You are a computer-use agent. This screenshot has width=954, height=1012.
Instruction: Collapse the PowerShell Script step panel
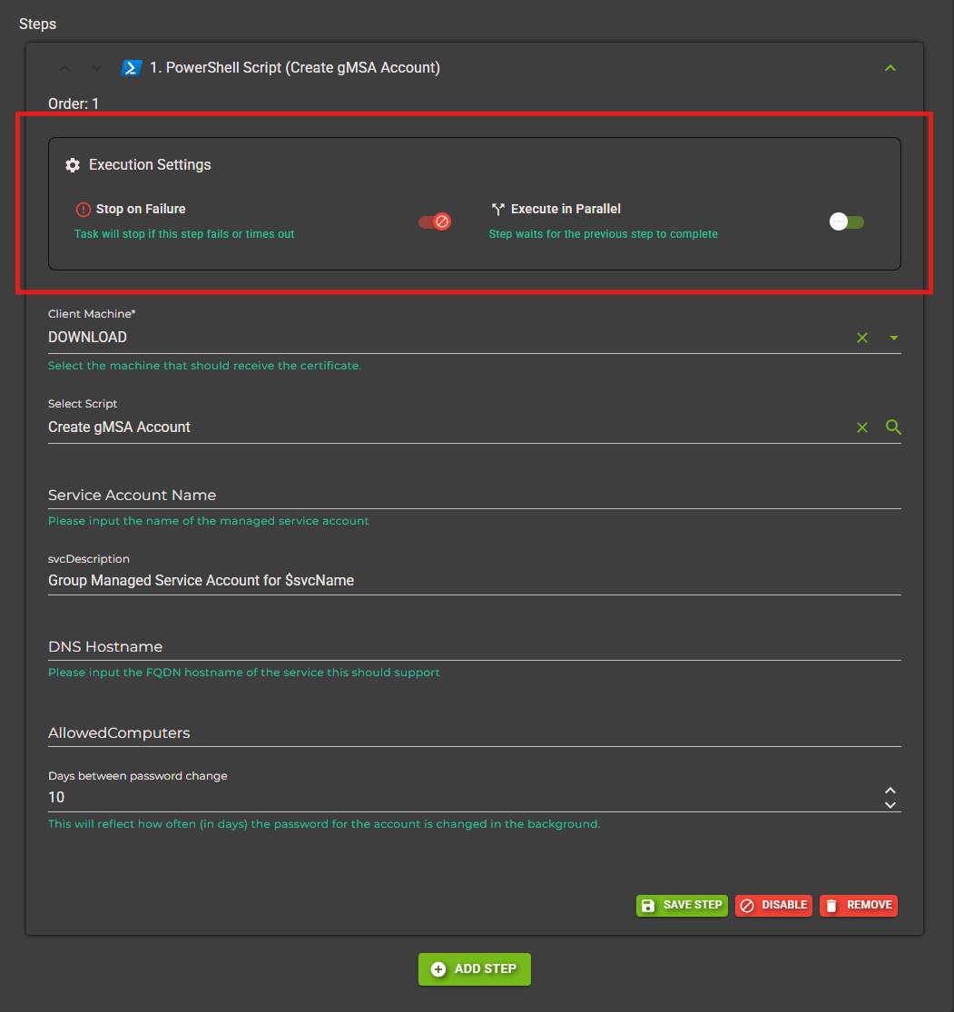890,67
